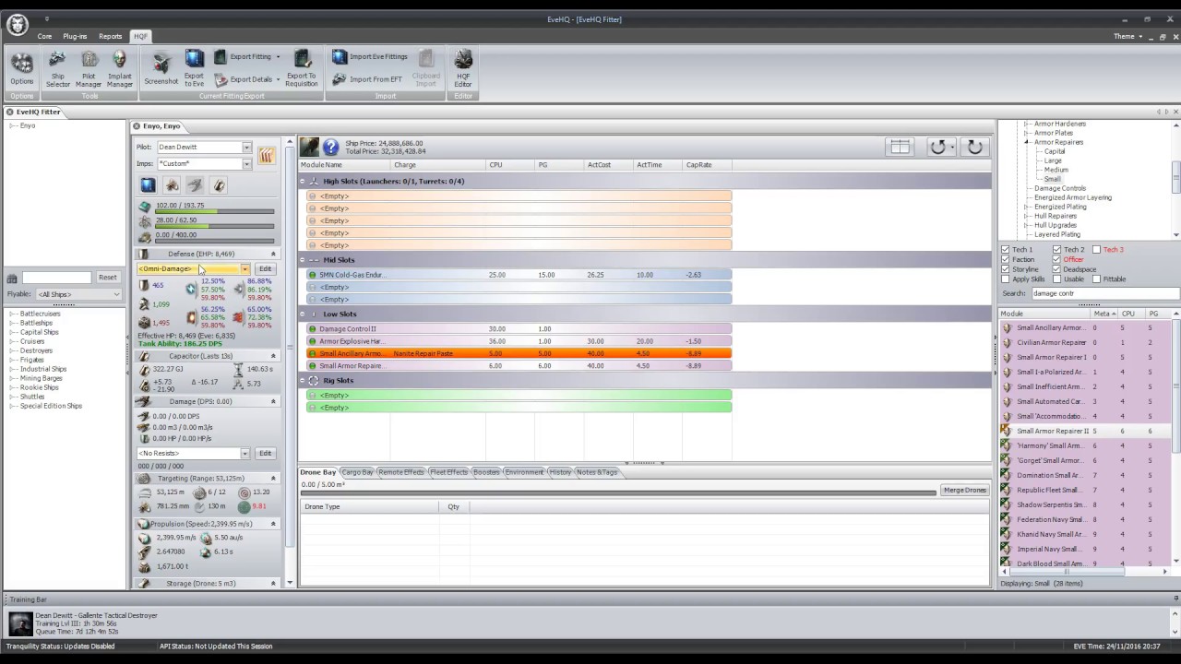Open the Flyable All Ships dropdown

pos(116,295)
